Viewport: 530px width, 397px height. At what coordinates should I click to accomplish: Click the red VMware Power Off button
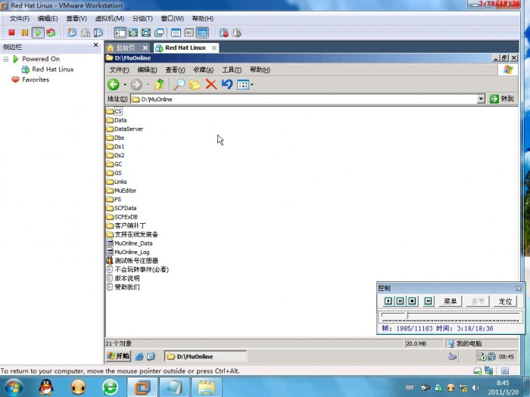11,33
